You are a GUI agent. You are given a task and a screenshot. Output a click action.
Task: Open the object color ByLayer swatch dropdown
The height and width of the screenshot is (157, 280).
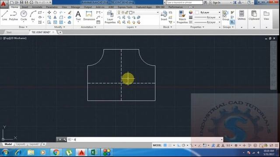[x=208, y=13]
